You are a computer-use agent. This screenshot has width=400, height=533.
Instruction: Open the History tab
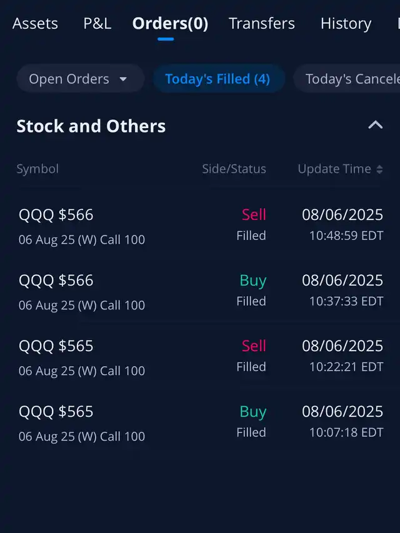tap(346, 24)
